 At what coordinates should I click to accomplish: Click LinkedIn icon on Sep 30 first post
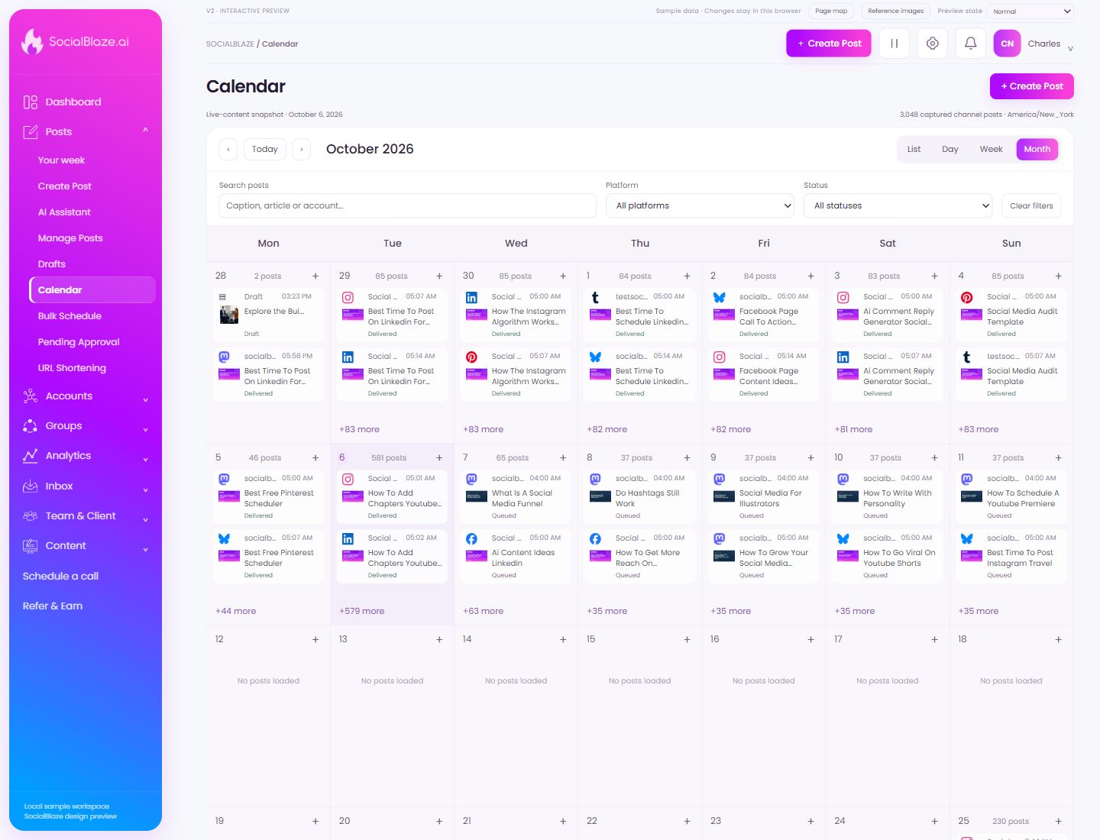click(x=471, y=298)
